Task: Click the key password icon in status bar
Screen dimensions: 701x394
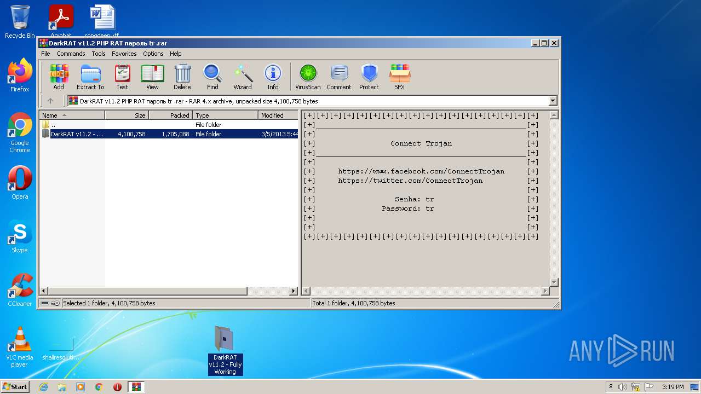Action: [55, 303]
